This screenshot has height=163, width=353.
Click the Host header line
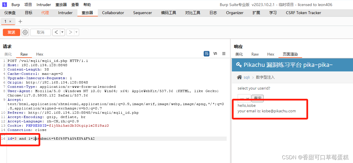[37, 65]
